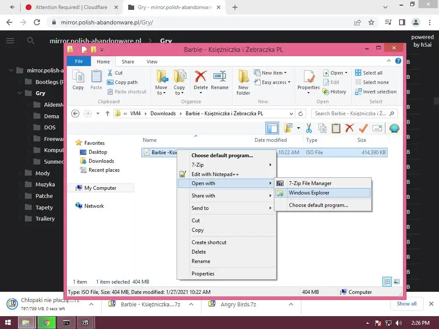Image resolution: width=439 pixels, height=329 pixels.
Task: Open Start button on taskbar
Action: pyautogui.click(x=8, y=323)
